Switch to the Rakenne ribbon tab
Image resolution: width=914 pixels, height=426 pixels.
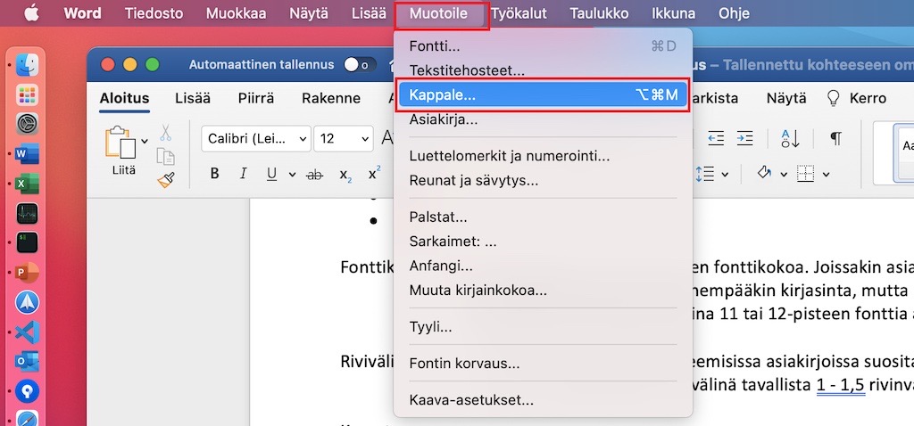coord(331,98)
